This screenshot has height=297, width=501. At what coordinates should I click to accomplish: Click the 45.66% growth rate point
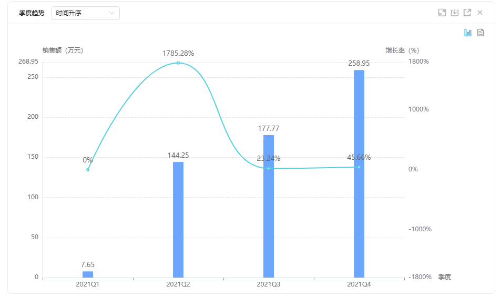tap(359, 167)
